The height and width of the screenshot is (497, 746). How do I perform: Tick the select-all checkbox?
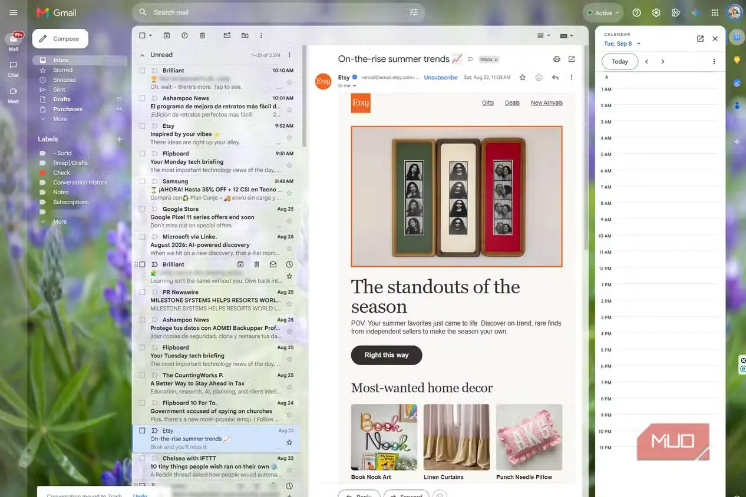tap(142, 35)
